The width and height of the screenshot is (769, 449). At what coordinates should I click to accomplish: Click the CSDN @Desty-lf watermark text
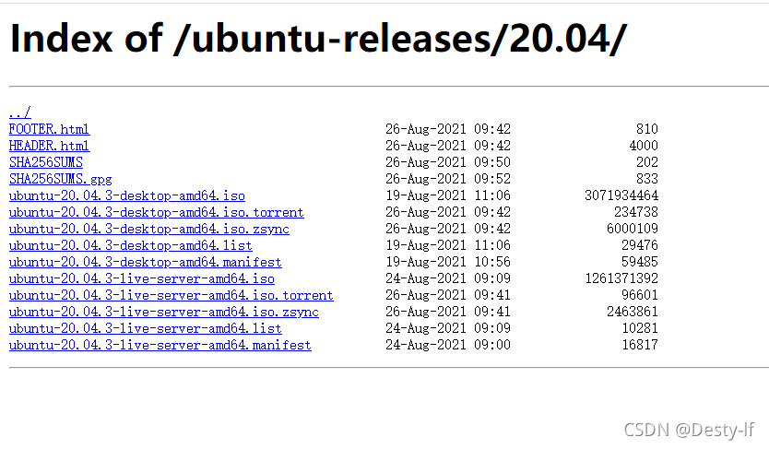689,430
